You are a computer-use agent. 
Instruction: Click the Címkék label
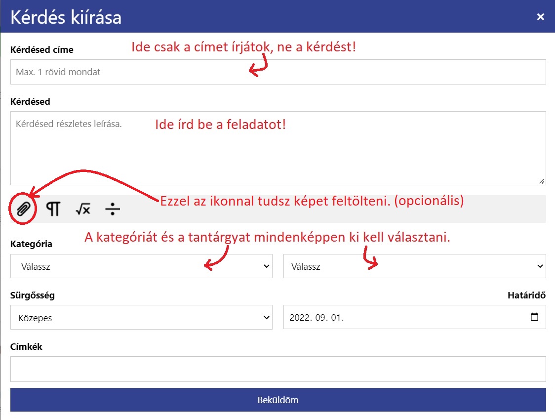(x=26, y=347)
